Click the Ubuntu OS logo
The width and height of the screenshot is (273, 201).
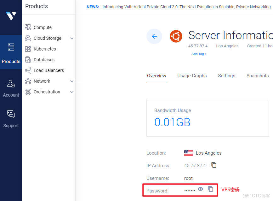tap(176, 36)
